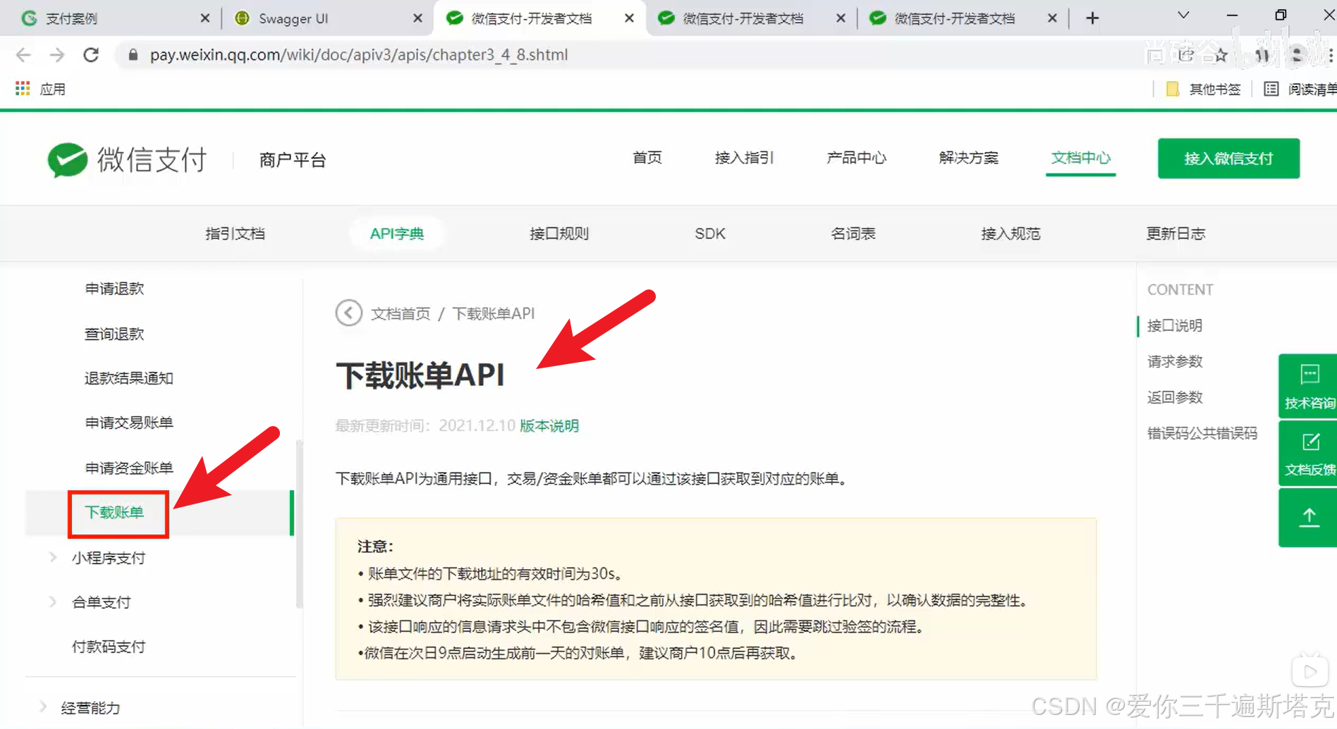Jump to 请求参数 in CONTENT
Screen dimensions: 1337x729
click(x=1175, y=361)
